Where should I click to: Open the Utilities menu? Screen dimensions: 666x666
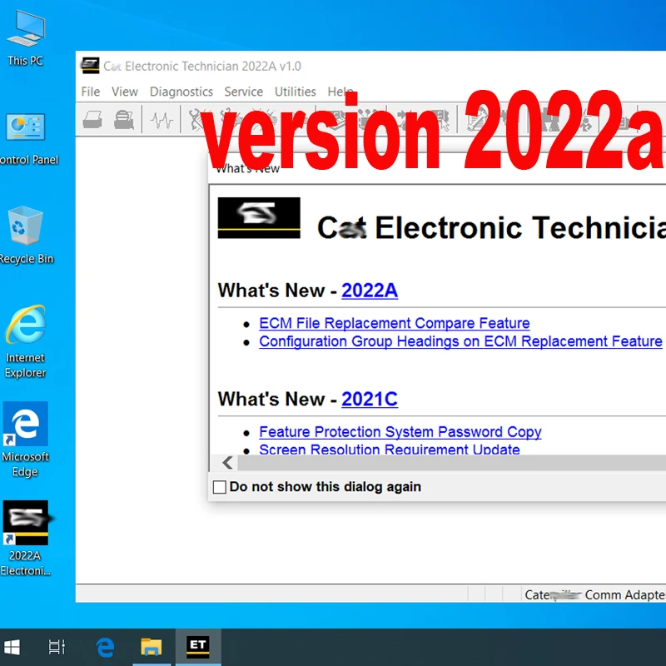coord(296,92)
